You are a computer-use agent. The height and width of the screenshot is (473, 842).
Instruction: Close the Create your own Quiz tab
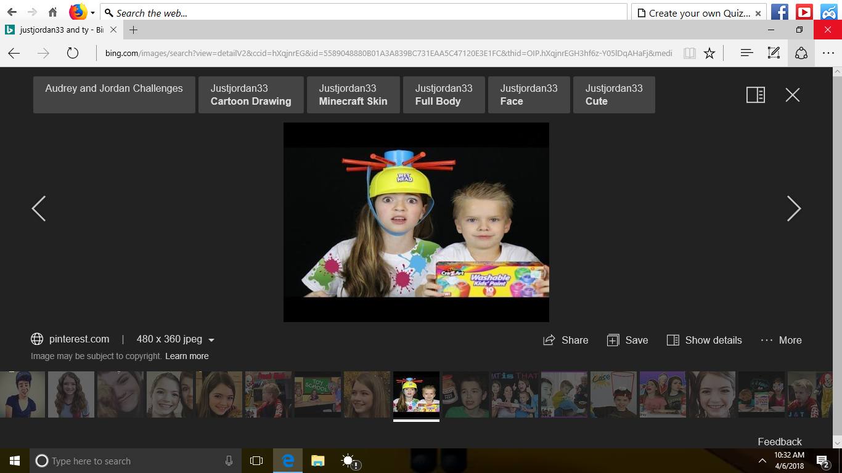(x=758, y=13)
